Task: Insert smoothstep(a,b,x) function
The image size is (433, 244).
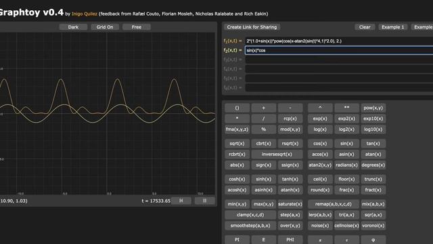Action: pyautogui.click(x=250, y=226)
